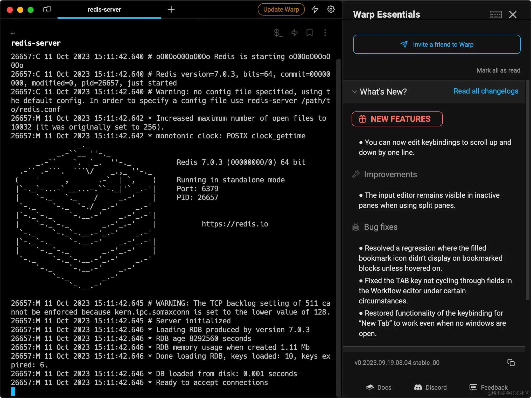Screen dimensions: 531x398
Task: Select the redis-server tab
Action: coord(104,10)
